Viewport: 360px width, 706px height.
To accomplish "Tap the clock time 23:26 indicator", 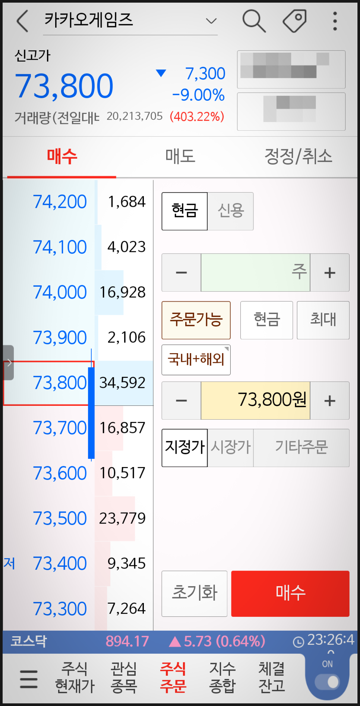I will (323, 641).
